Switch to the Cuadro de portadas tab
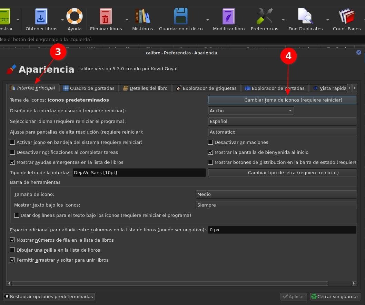This screenshot has height=305, width=365. pos(89,88)
